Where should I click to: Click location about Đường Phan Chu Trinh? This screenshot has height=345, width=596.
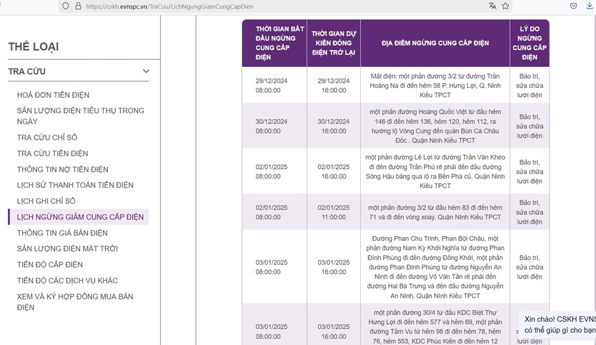tap(435, 267)
